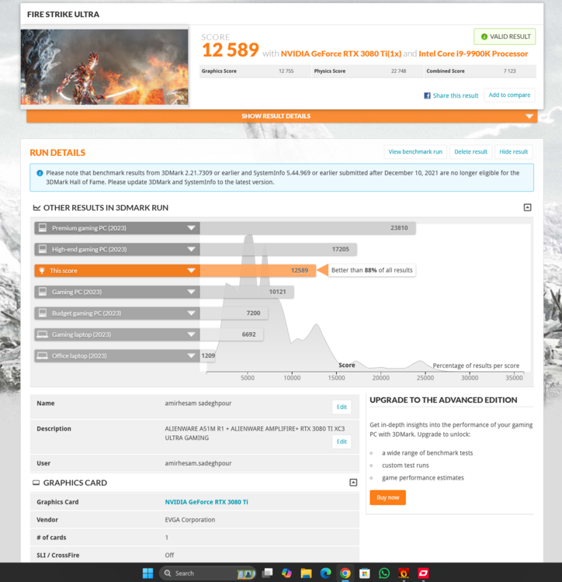This screenshot has width=562, height=582.
Task: Open File Explorer from taskbar
Action: (307, 573)
